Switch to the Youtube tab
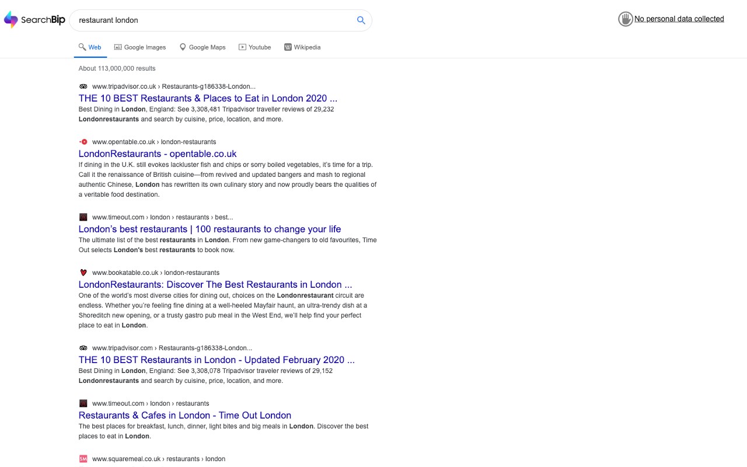The width and height of the screenshot is (747, 467). (255, 47)
